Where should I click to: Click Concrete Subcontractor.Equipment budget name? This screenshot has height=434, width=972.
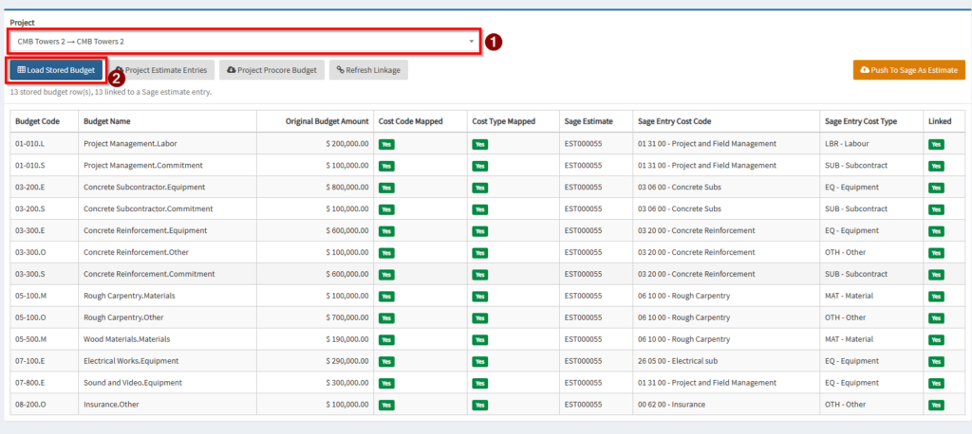(144, 187)
